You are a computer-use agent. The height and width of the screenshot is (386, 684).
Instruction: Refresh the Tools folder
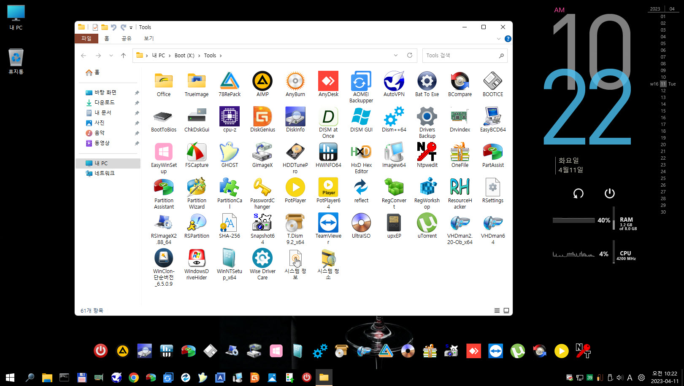coord(409,55)
